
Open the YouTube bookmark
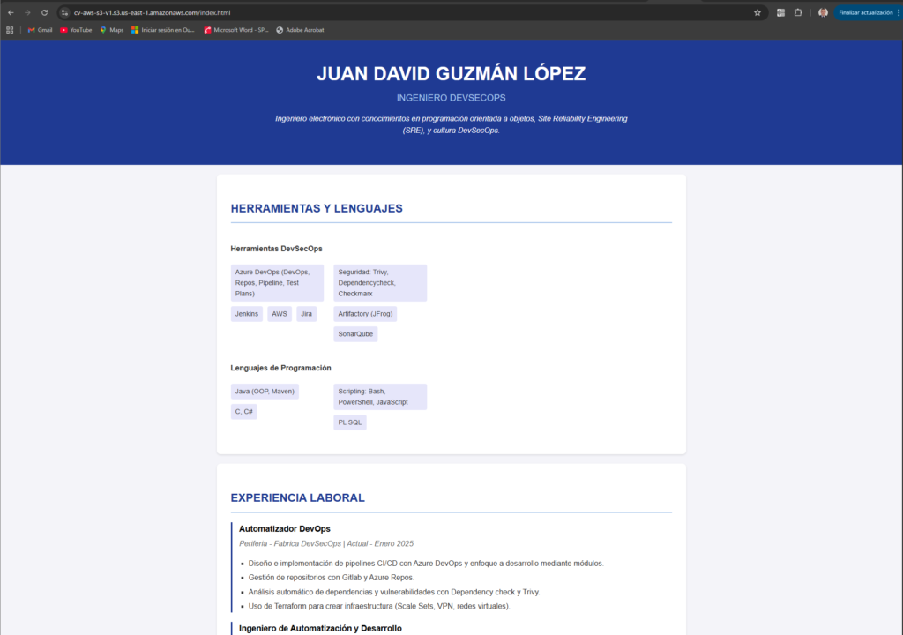[x=76, y=30]
